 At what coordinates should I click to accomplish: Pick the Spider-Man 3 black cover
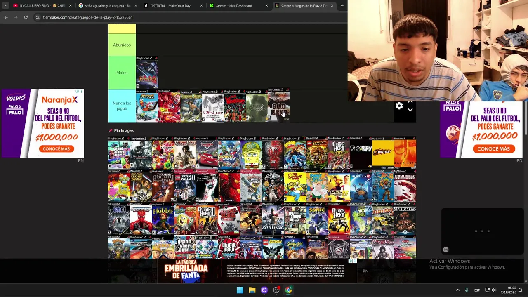[273, 153]
